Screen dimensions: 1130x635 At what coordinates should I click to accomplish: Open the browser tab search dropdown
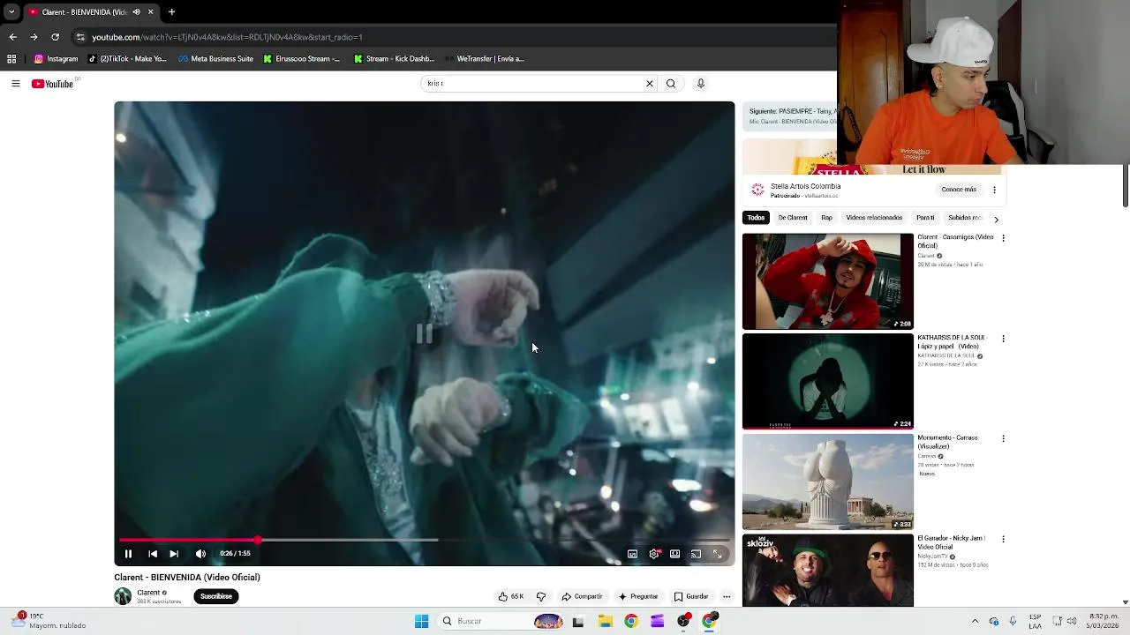[11, 12]
